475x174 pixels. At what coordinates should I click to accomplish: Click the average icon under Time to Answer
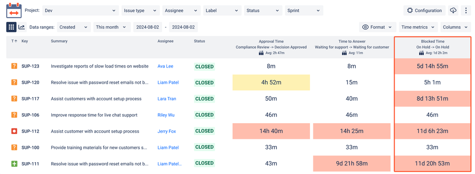click(344, 53)
